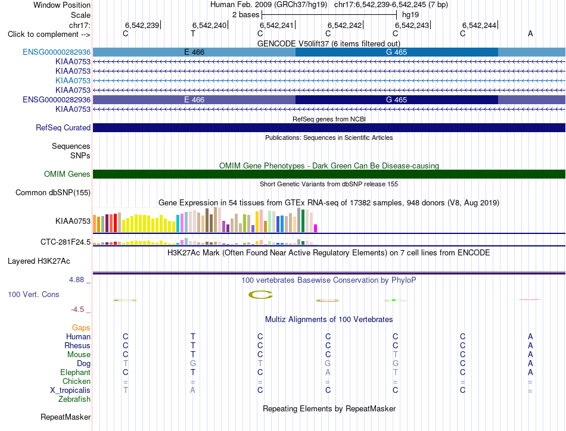Open the CTC-281F24.5 expression bar chart

coord(205,242)
